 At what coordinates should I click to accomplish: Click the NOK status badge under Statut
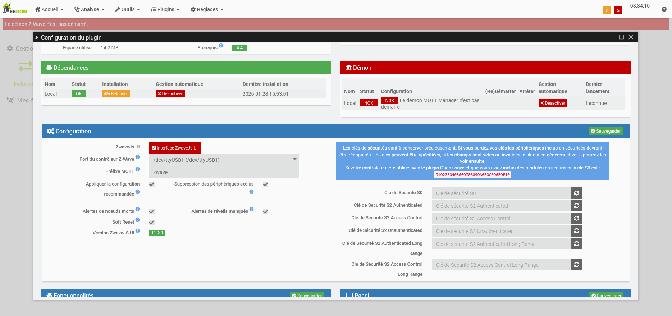(x=369, y=103)
